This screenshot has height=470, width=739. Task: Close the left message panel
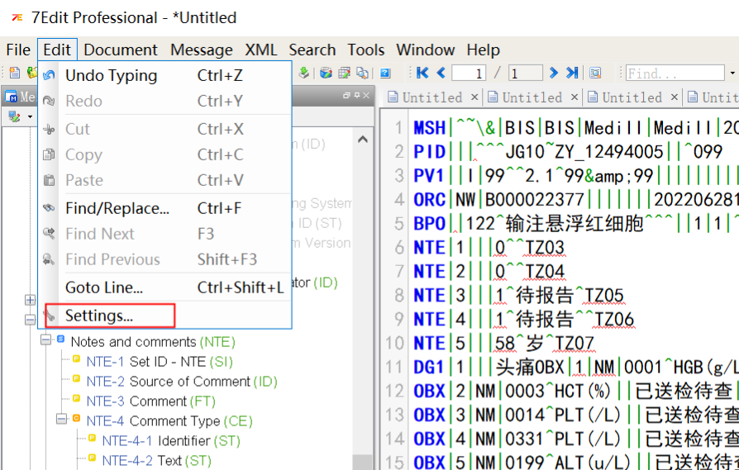pos(365,97)
